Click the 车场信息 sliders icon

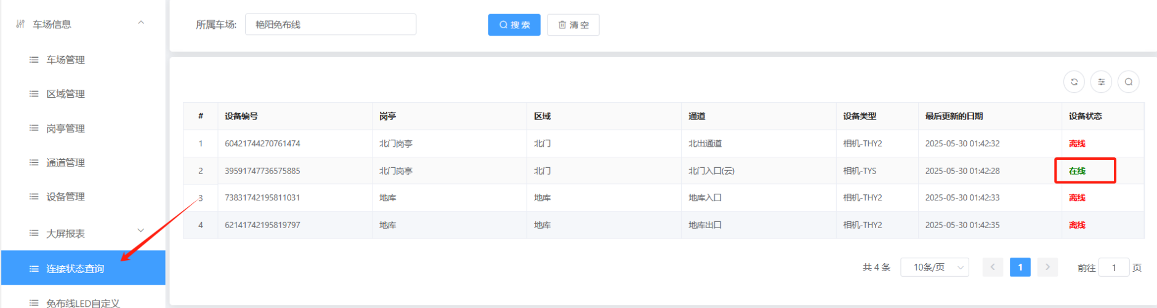pyautogui.click(x=20, y=24)
